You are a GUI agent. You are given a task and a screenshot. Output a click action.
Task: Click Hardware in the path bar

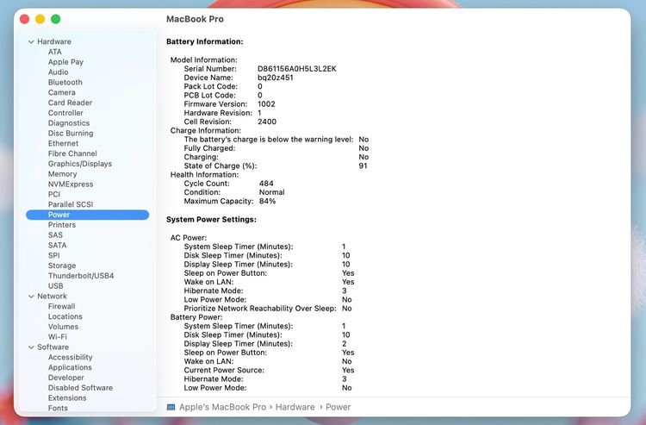pyautogui.click(x=295, y=407)
